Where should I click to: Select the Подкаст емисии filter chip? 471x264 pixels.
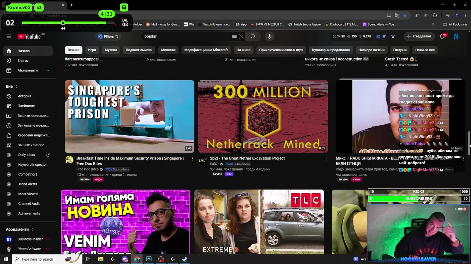(139, 50)
